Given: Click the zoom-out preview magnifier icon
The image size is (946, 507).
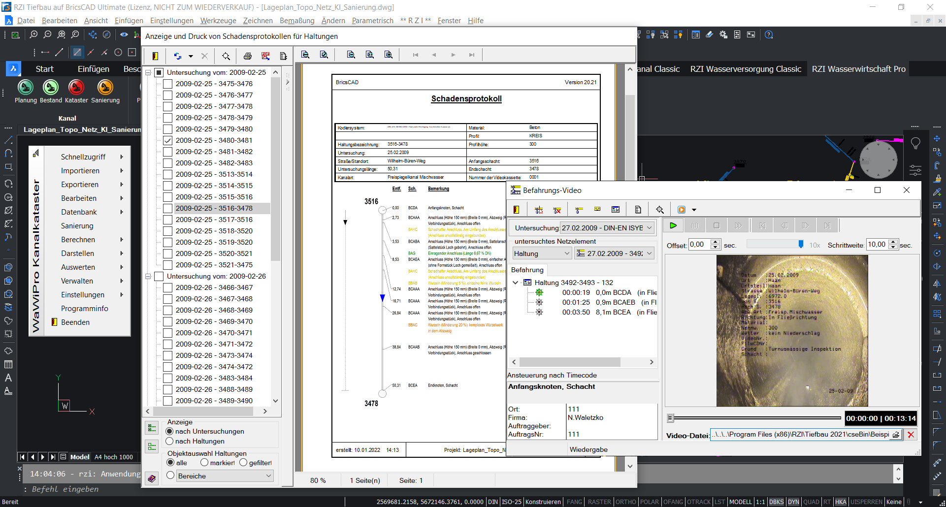Looking at the screenshot, I should (x=351, y=55).
